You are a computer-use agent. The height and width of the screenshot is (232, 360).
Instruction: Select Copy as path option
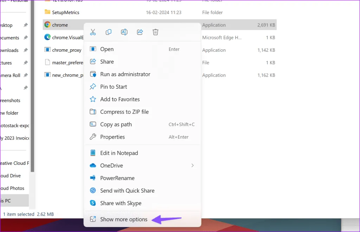pos(116,124)
